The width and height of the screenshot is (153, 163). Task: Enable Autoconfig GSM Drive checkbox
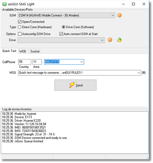pyautogui.click(x=20, y=34)
